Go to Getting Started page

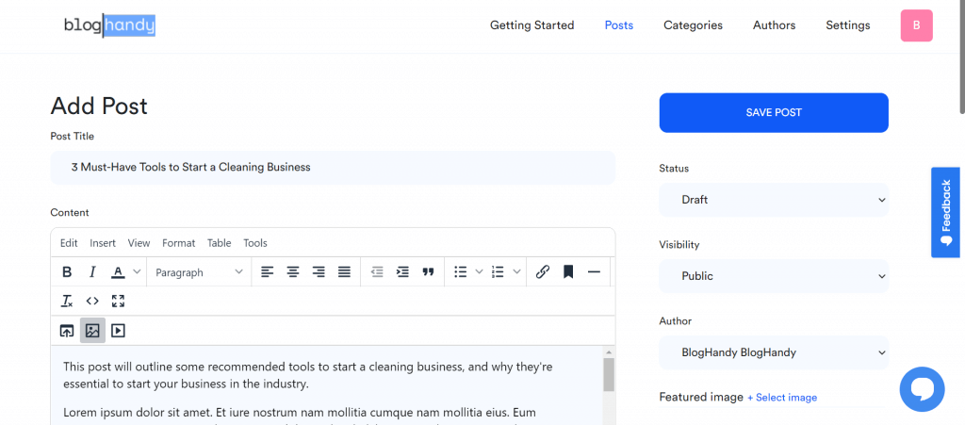pos(532,25)
